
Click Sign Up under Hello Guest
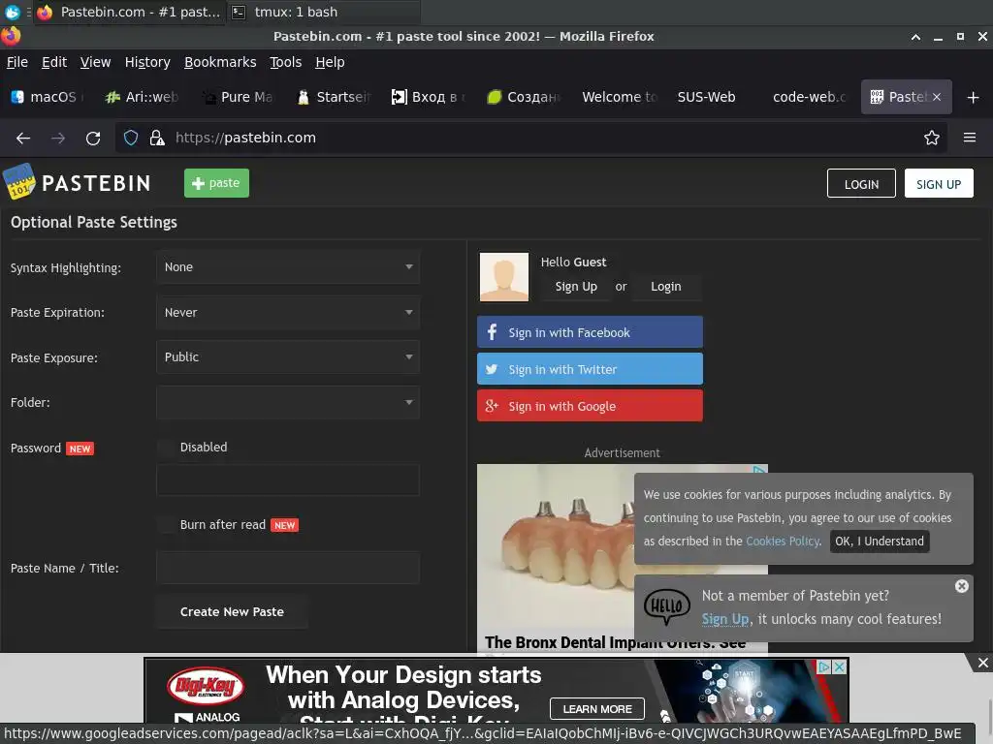pyautogui.click(x=576, y=287)
